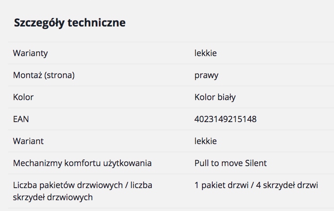Click the word 'Silent' in the mechanism value
The width and height of the screenshot is (334, 211).
[x=256, y=163]
